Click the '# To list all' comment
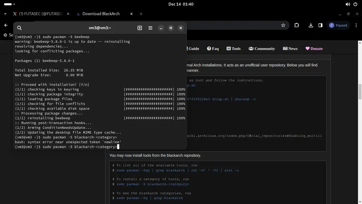362x204 pixels. tap(155, 165)
